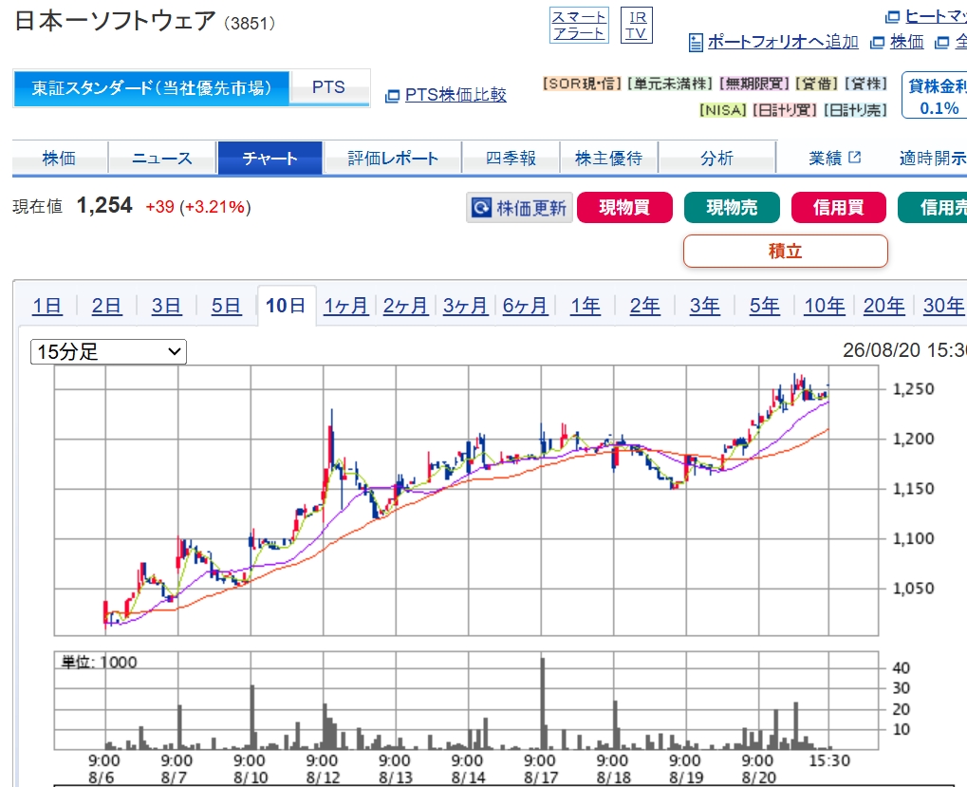Viewport: 967px width, 787px height.
Task: Click the [日計り売] label
Action: point(855,110)
